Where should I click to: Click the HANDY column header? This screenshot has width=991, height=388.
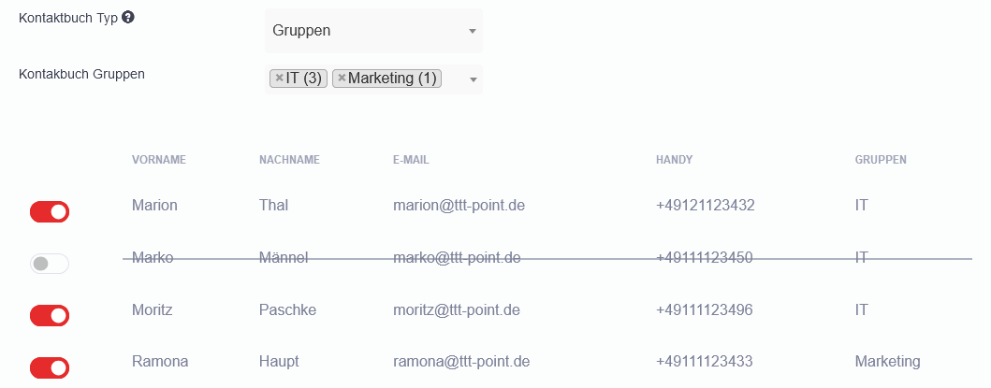tap(675, 160)
